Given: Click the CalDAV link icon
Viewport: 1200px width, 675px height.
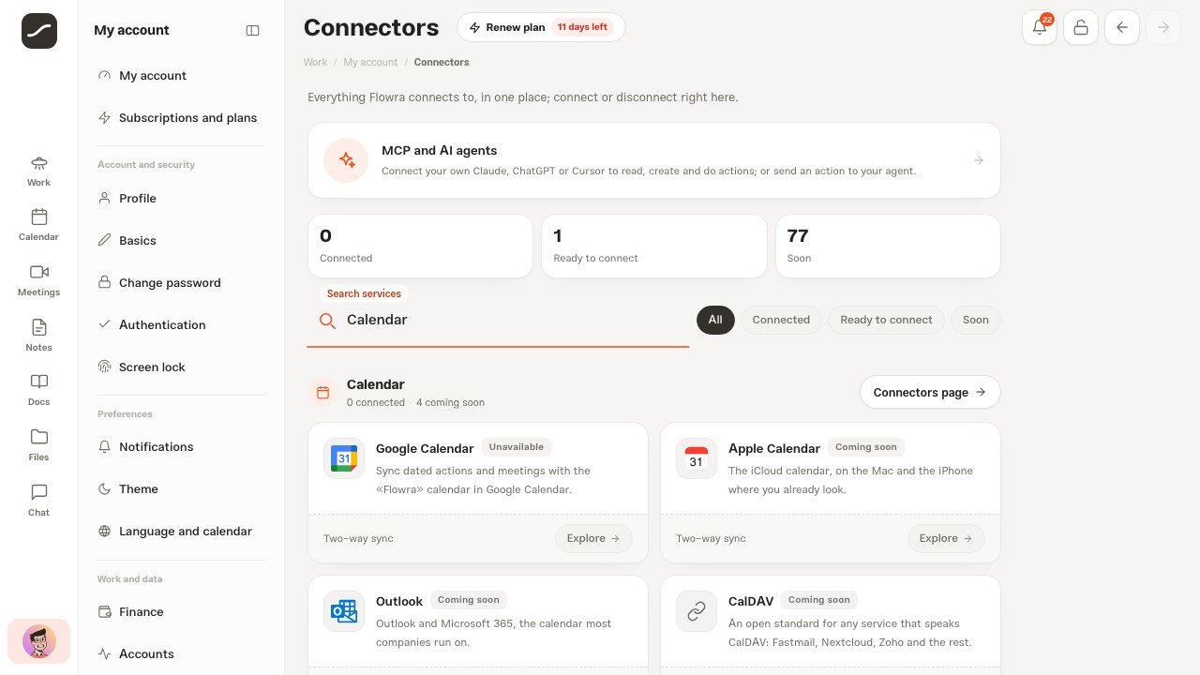Looking at the screenshot, I should tap(697, 611).
